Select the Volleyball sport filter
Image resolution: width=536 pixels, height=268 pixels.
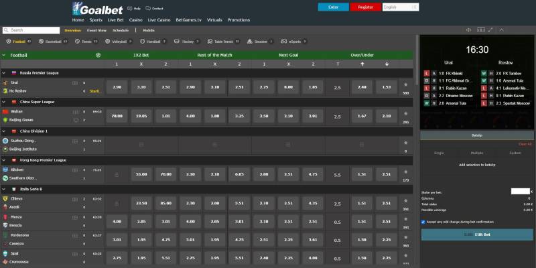pos(119,42)
